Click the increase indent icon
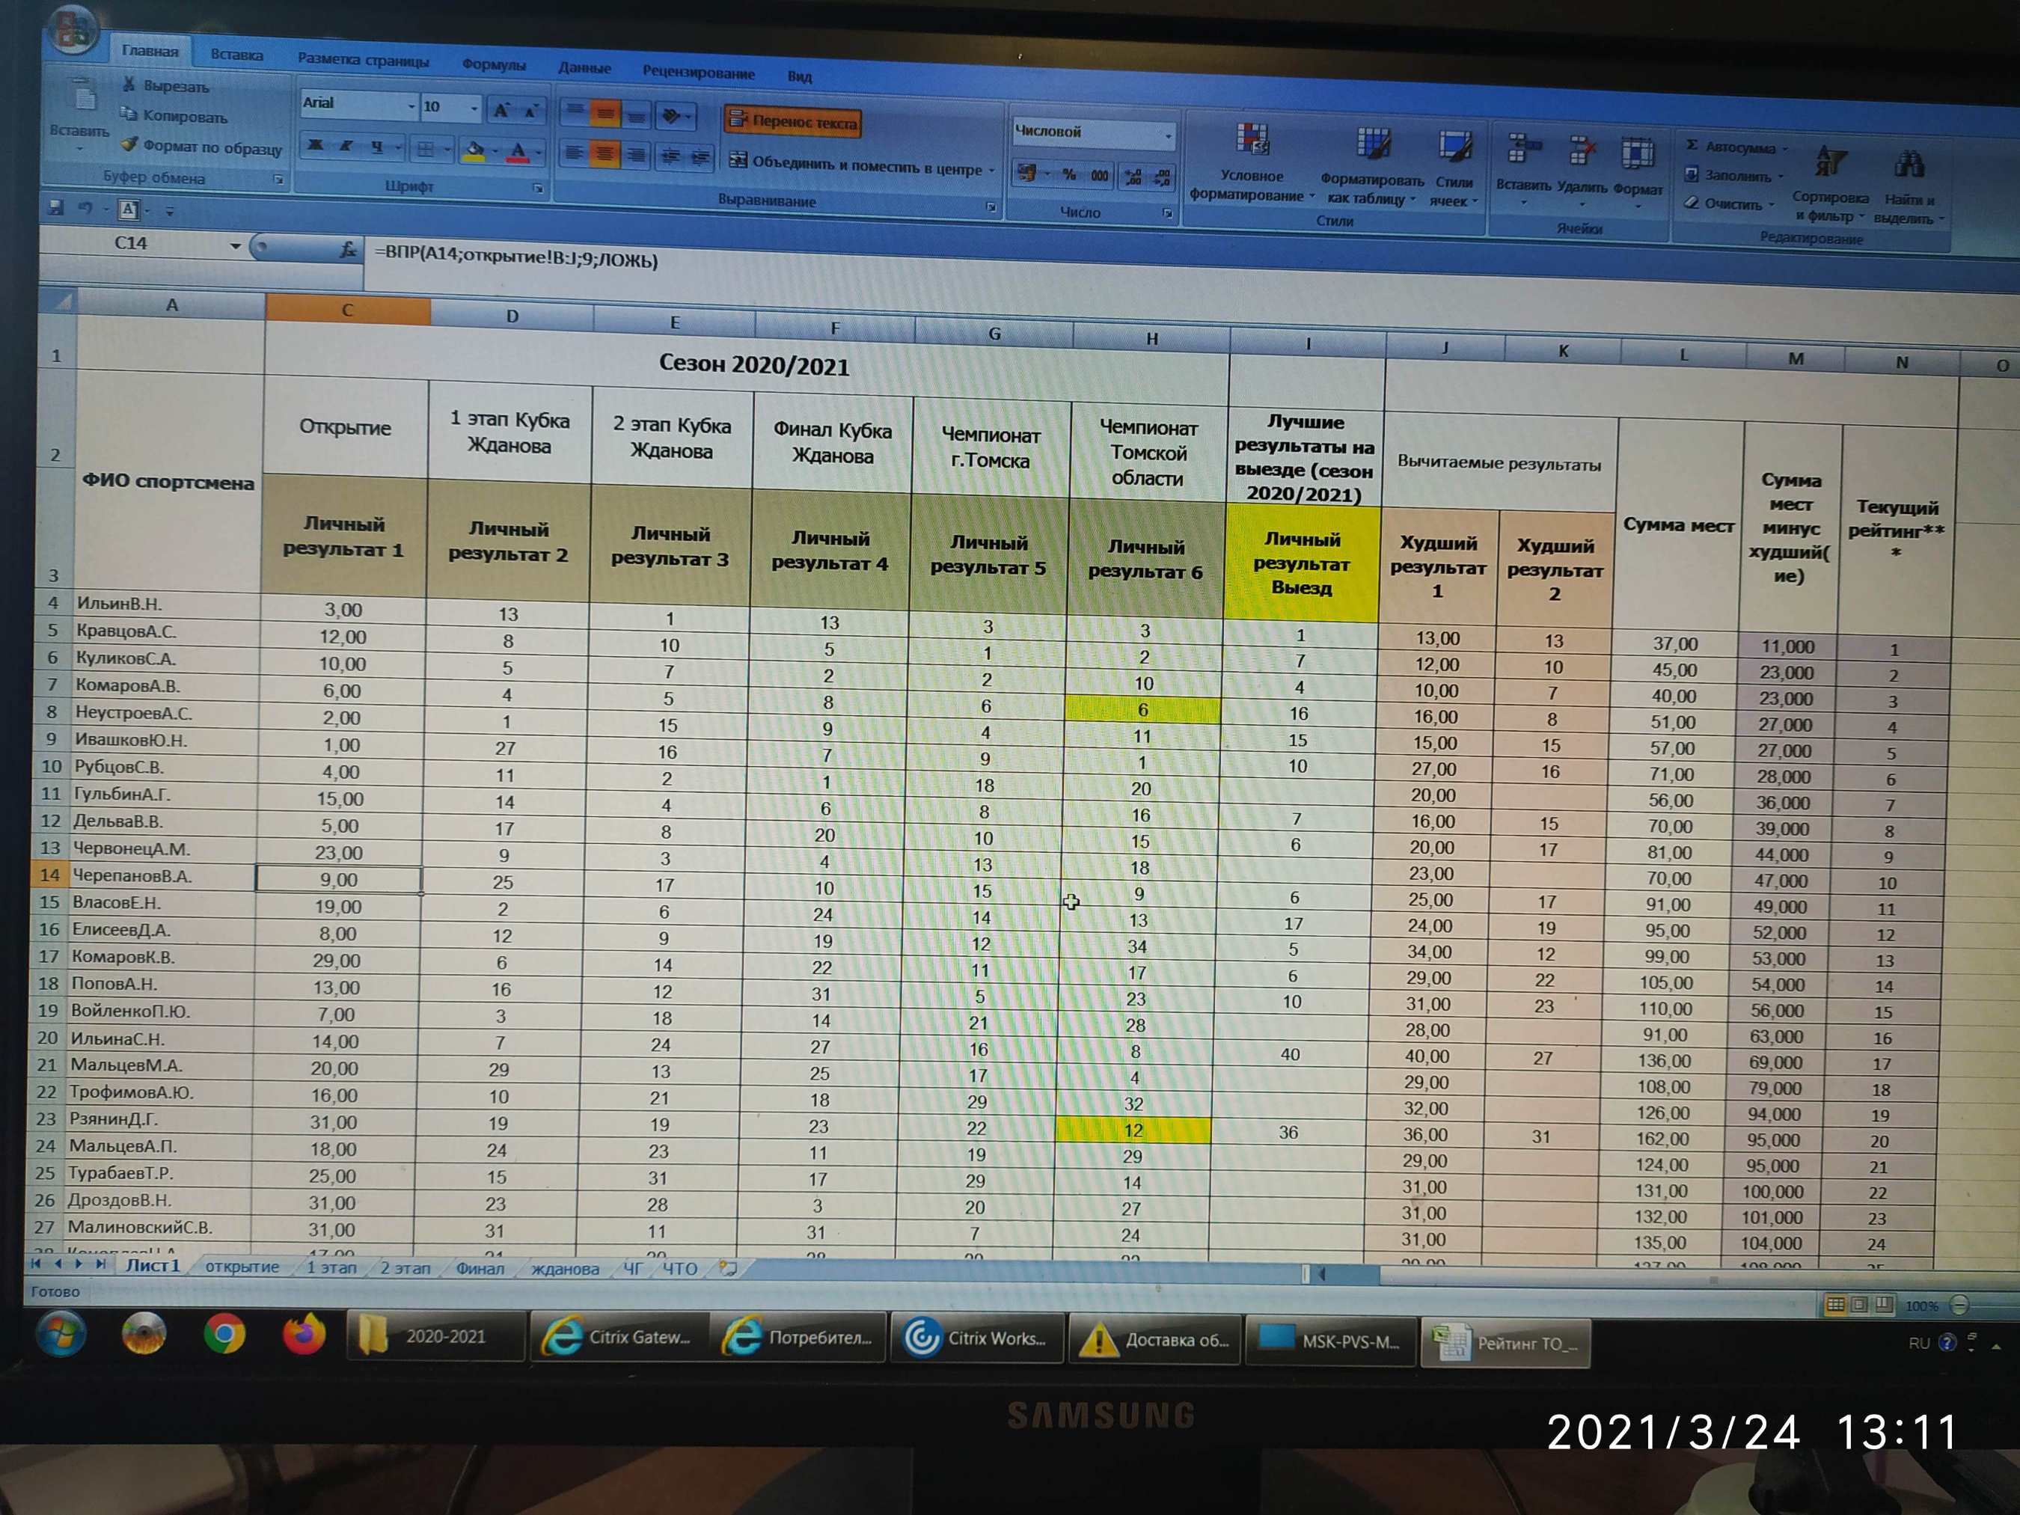The width and height of the screenshot is (2020, 1515). pyautogui.click(x=700, y=158)
